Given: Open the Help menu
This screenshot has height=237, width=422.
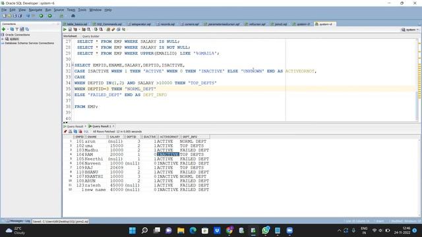Looking at the screenshot, I should (x=108, y=10).
